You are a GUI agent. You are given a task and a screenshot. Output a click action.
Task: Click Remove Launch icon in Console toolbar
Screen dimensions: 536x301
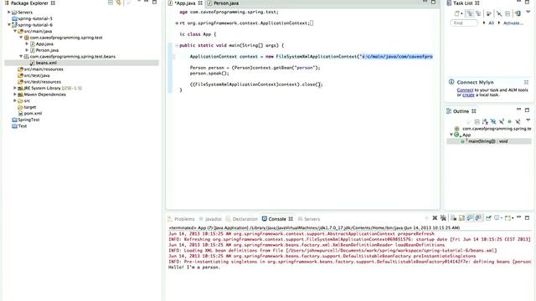pyautogui.click(x=435, y=217)
